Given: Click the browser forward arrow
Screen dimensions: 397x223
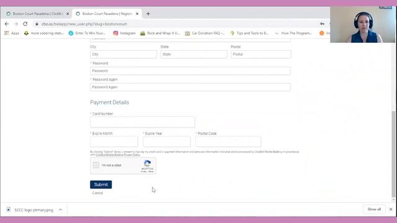Looking at the screenshot, I should (x=16, y=24).
